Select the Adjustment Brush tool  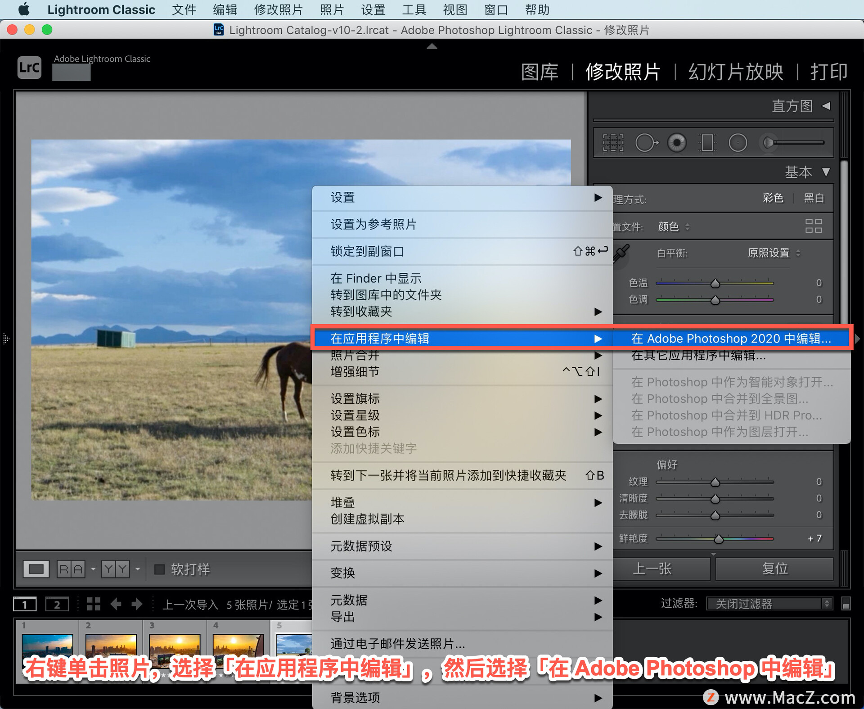point(793,143)
